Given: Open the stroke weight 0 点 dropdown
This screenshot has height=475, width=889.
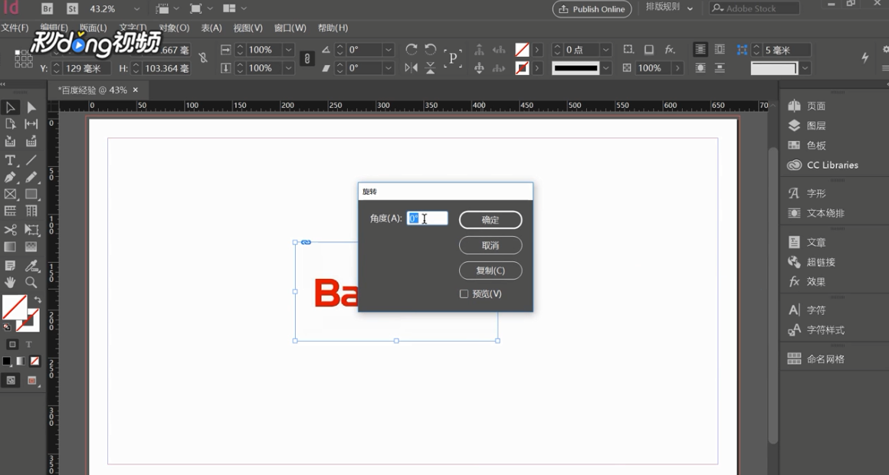Looking at the screenshot, I should coord(606,50).
